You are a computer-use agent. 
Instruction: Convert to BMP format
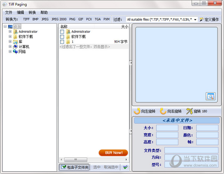pyautogui.click(x=35, y=19)
